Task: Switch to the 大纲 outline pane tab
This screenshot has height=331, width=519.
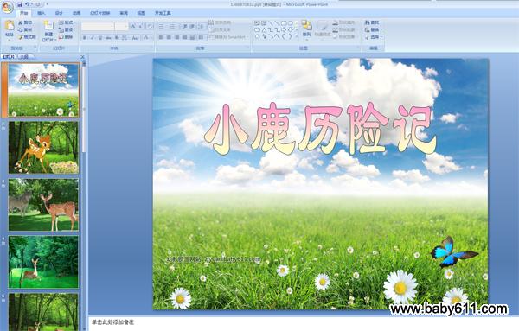Action: pos(24,57)
